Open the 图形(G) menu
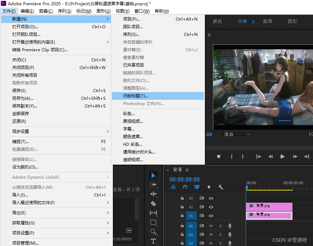Screen dimensions: 313x246 click(x=104, y=11)
